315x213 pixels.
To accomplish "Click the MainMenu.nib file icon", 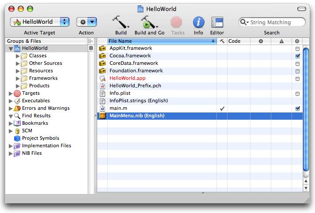I will [102, 116].
